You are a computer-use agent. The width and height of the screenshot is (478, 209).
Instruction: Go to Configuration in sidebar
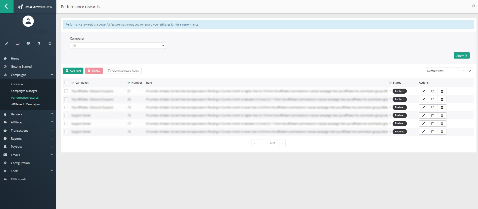coord(20,163)
